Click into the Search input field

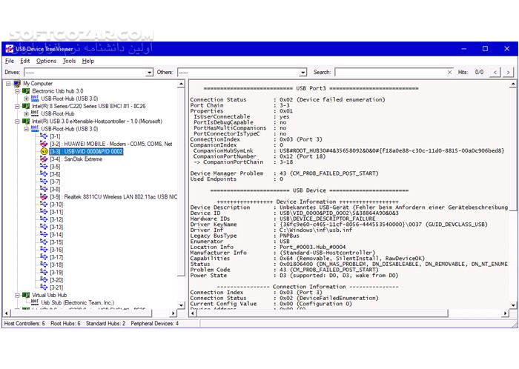pyautogui.click(x=390, y=72)
